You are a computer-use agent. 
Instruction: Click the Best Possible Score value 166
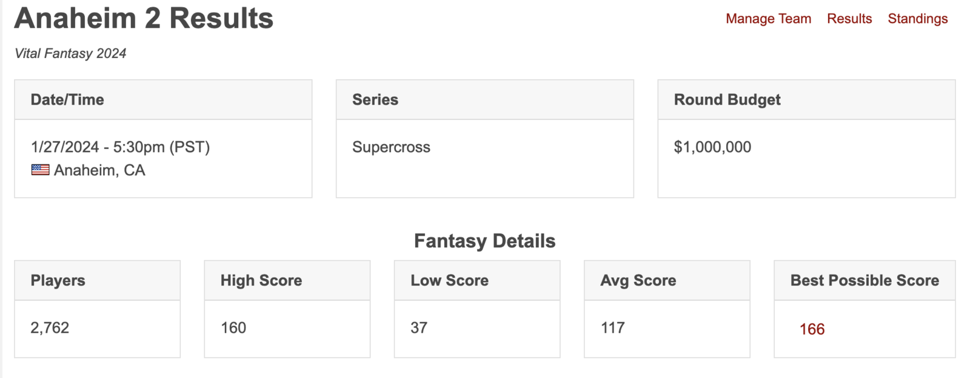coord(812,329)
